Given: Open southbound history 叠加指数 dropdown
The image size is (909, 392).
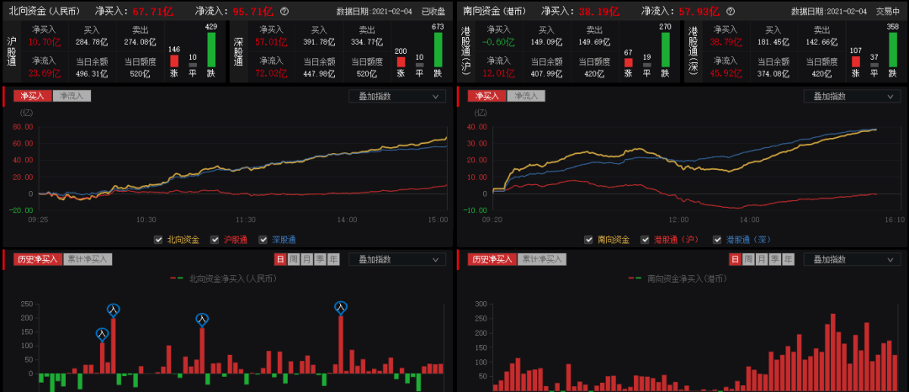Looking at the screenshot, I should (x=852, y=259).
